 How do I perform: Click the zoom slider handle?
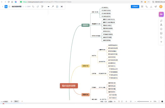[x=139, y=101]
